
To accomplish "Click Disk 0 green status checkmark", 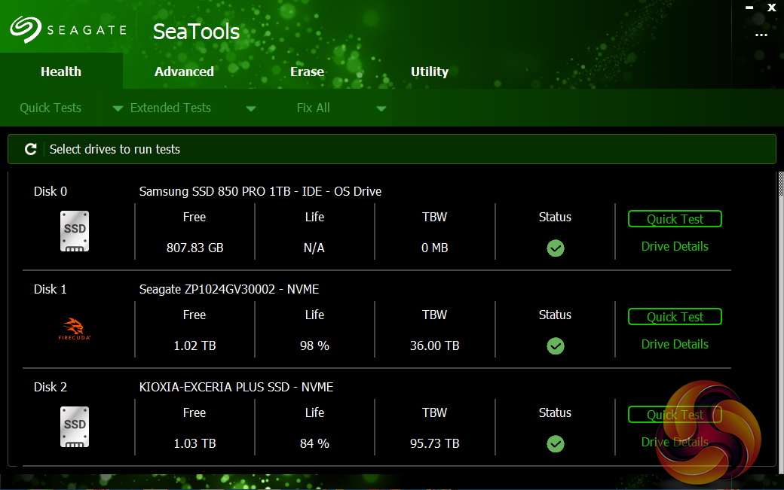I will click(556, 248).
